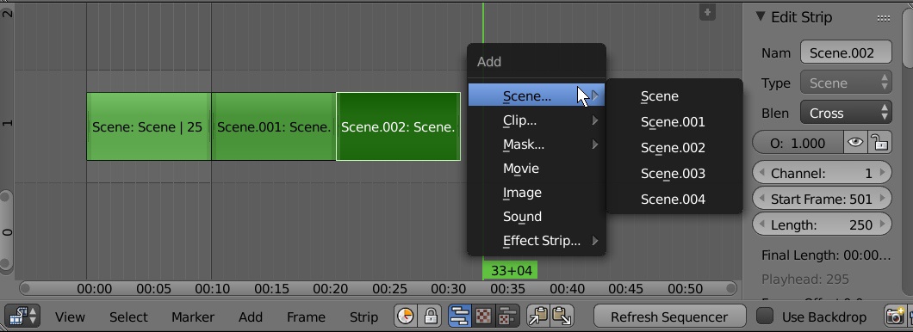913x332 pixels.
Task: Increase Length value with right arrow
Action: [883, 224]
